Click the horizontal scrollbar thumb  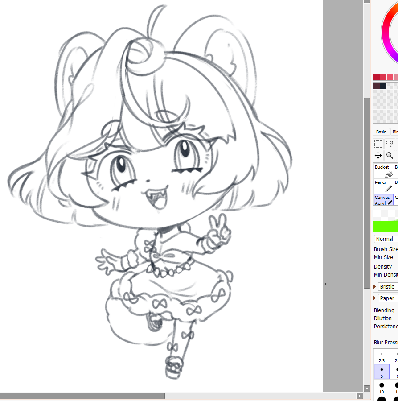click(x=82, y=396)
